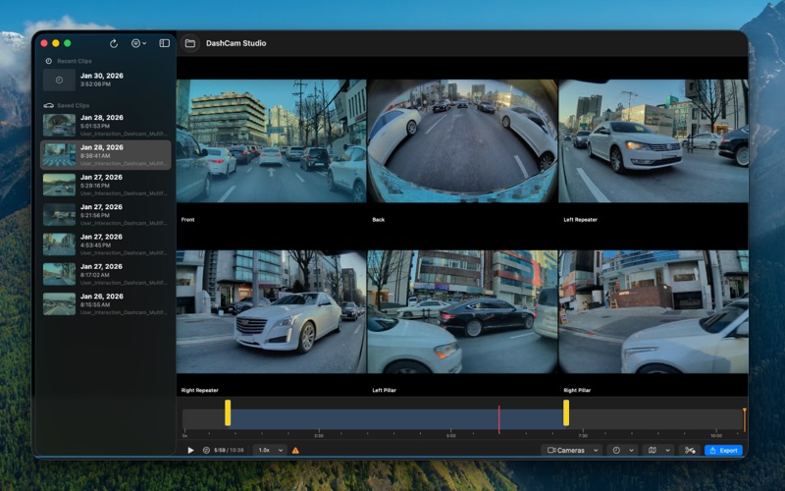
Task: Click the Left Pillar label
Action: tap(385, 390)
